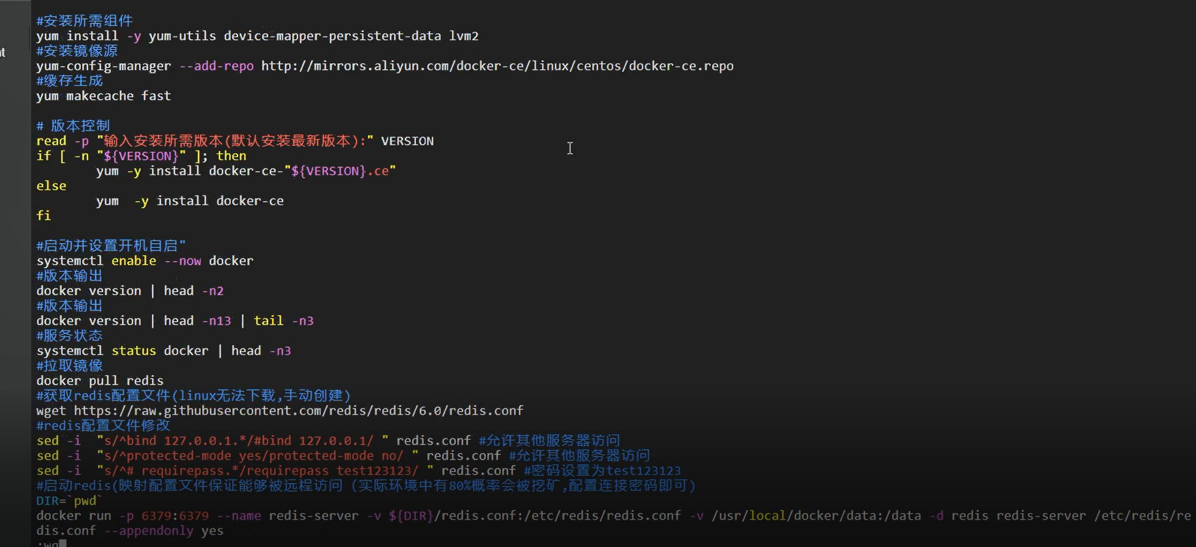Screen dimensions: 1196x547
Task: Click the '#获取redis配置文件' comment line
Action: (x=194, y=395)
